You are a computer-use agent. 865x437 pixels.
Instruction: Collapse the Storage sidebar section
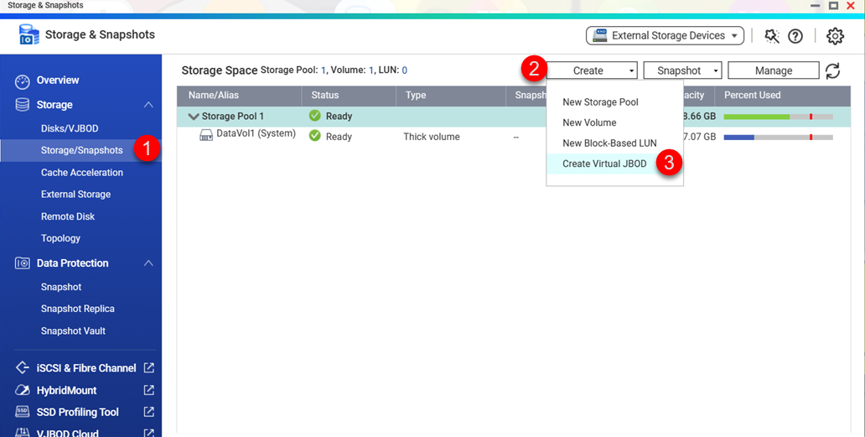click(x=148, y=105)
